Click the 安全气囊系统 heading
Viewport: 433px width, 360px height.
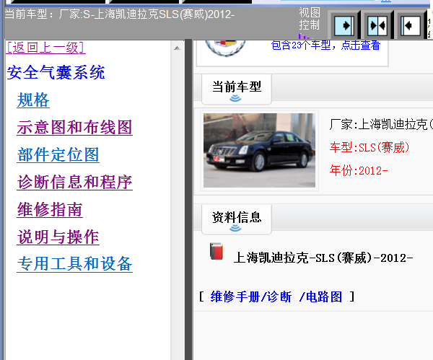[x=56, y=73]
